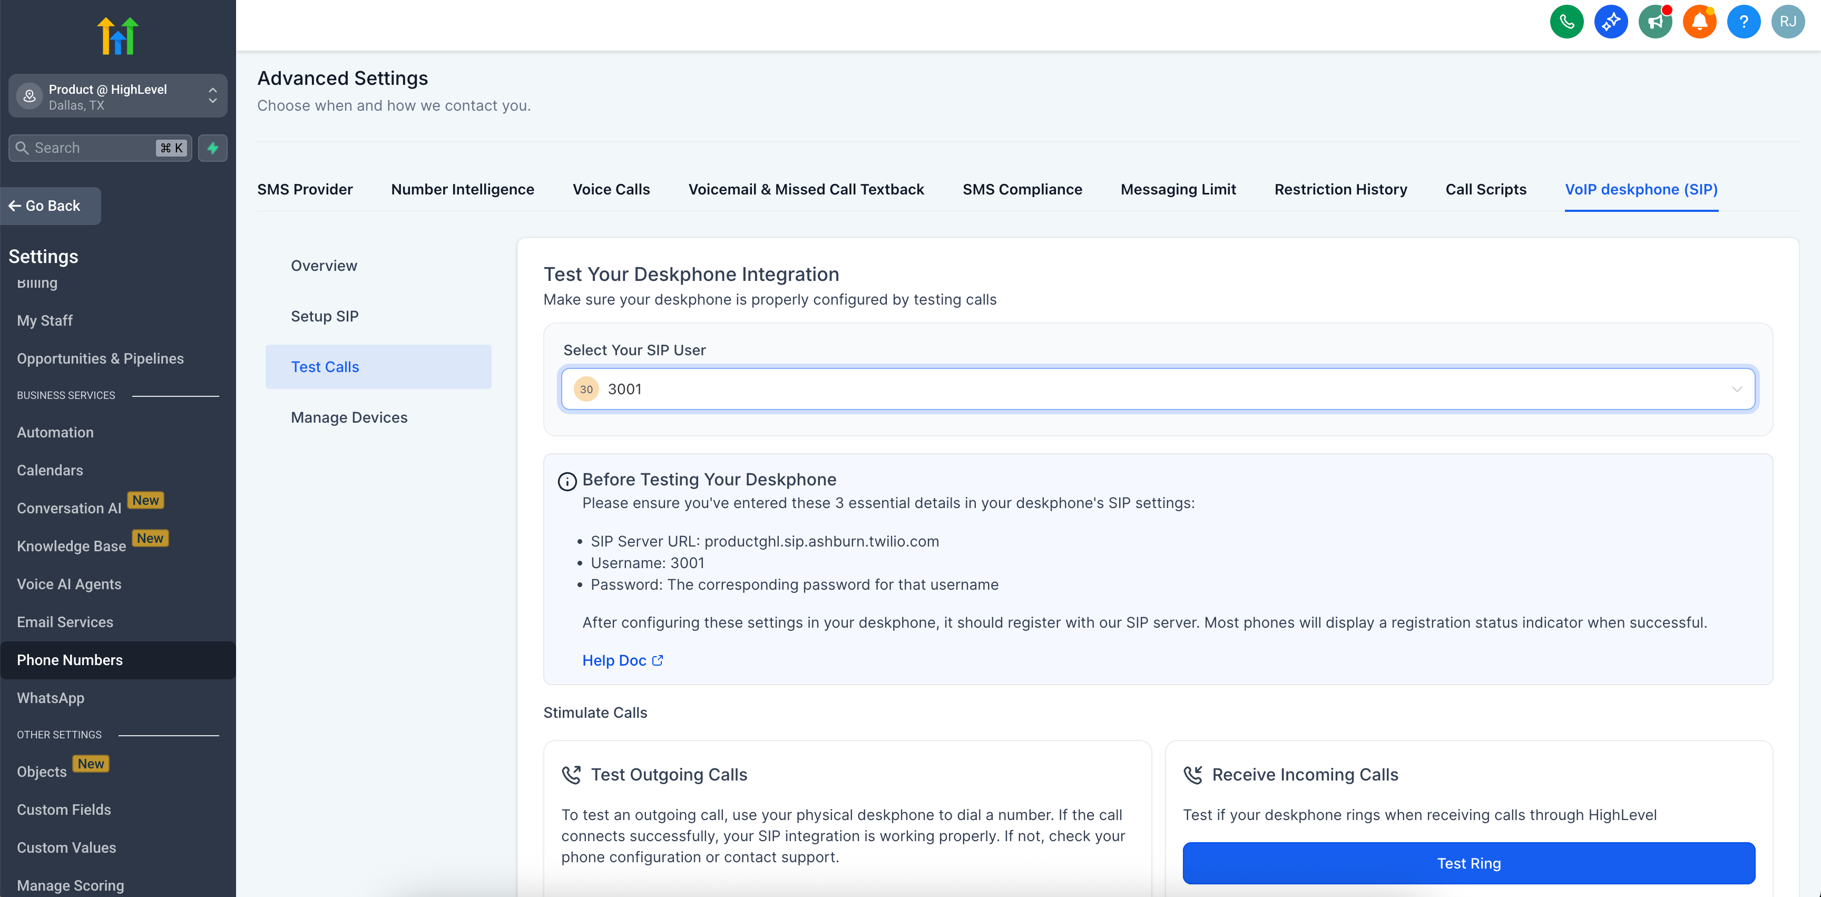Viewport: 1821px width, 897px height.
Task: Click the Go Back button
Action: (x=51, y=206)
